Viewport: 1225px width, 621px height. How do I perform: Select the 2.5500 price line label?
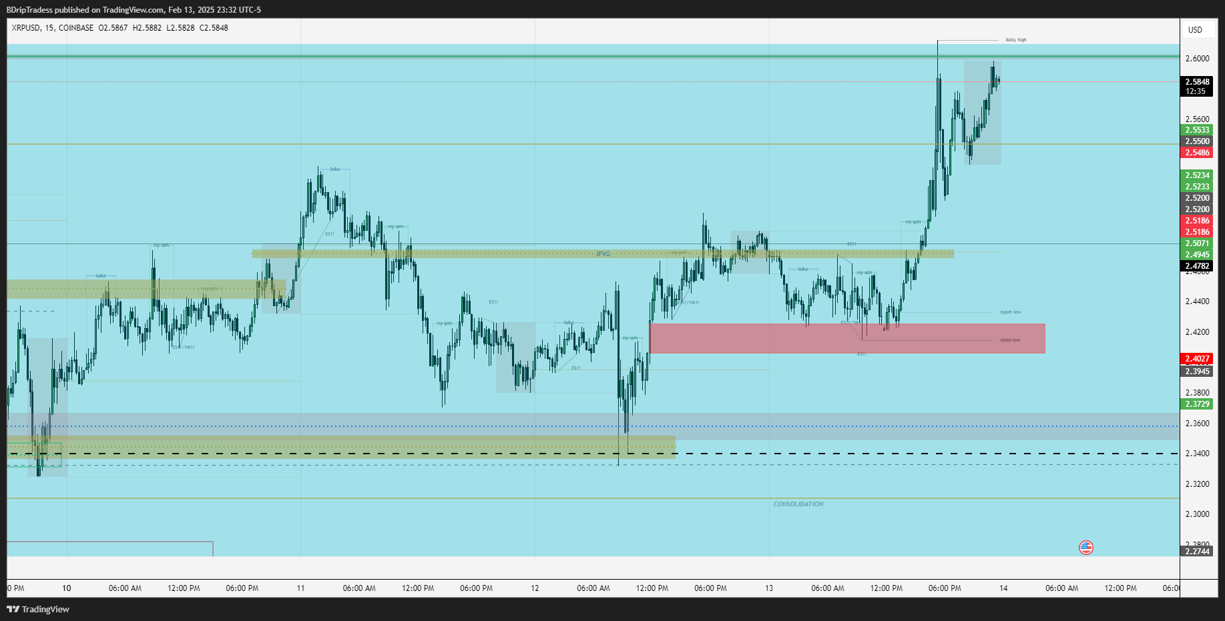coord(1197,141)
